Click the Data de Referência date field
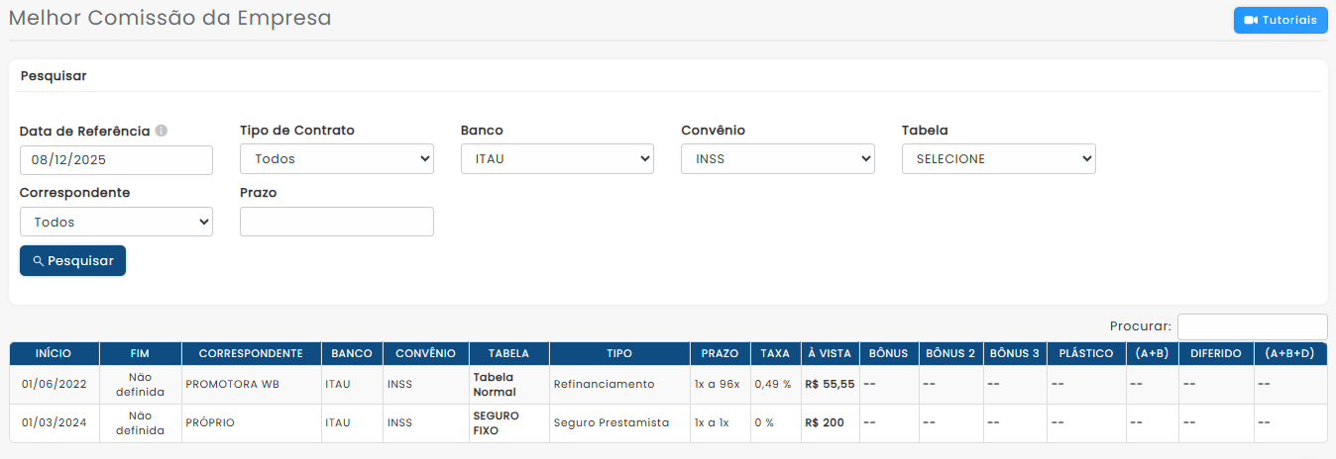1336x459 pixels. tap(116, 159)
